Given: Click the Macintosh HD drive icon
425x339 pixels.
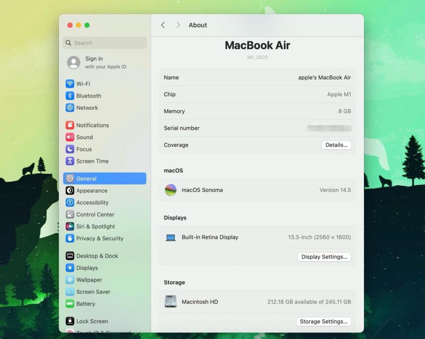Looking at the screenshot, I should point(171,302).
